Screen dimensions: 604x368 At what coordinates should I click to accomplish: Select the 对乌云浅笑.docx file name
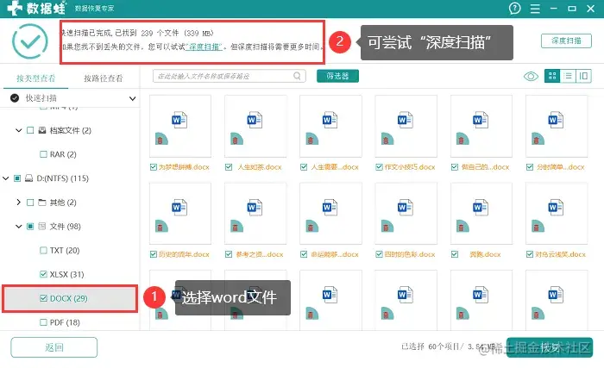coord(560,254)
